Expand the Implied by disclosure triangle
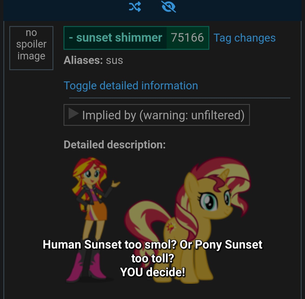This screenshot has width=305, height=299. coord(73,114)
